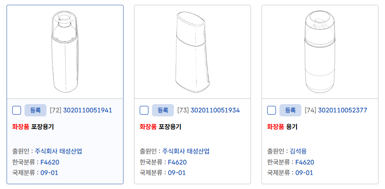Tick the checkbox for result 73
This screenshot has height=189, width=385.
tap(144, 110)
